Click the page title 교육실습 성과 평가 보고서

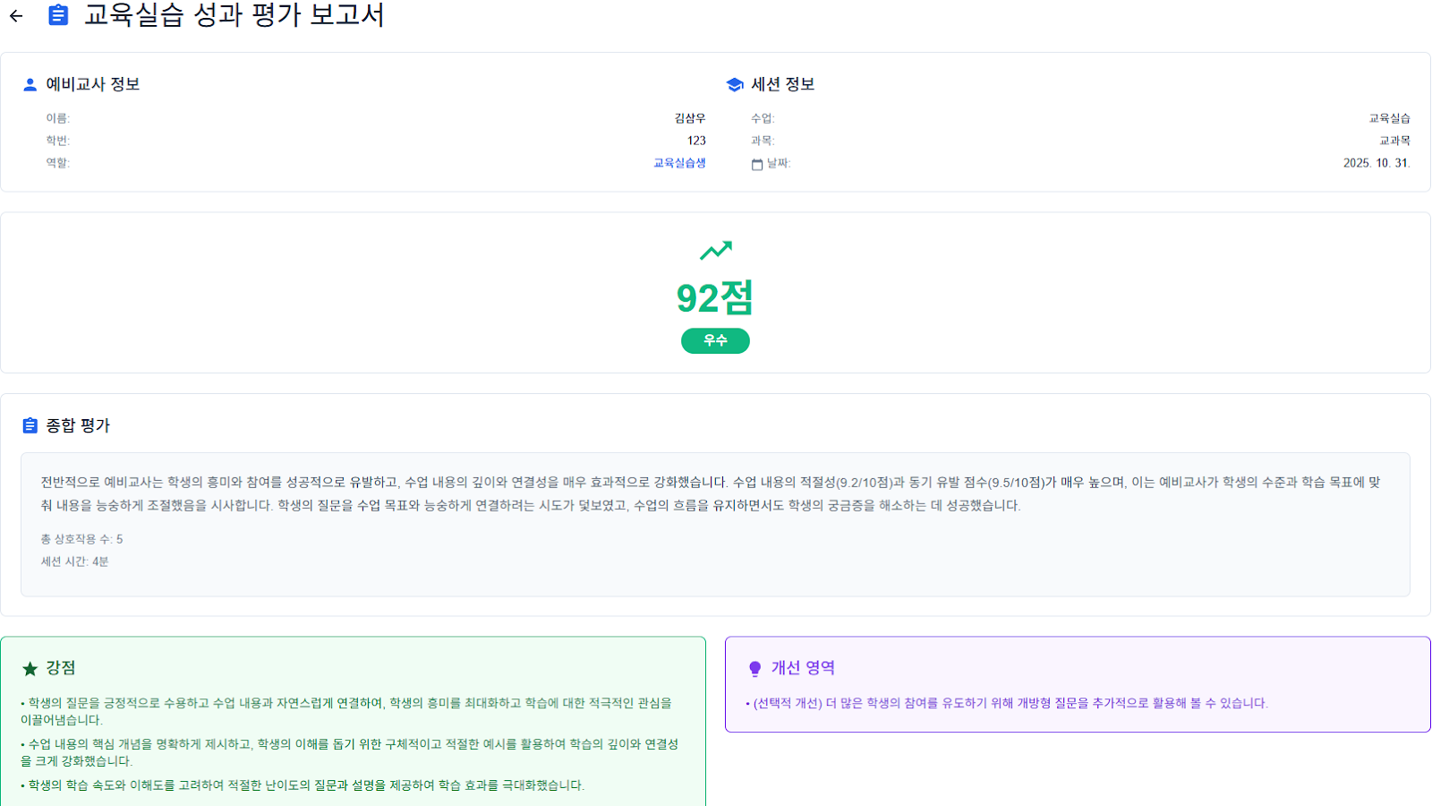click(234, 15)
